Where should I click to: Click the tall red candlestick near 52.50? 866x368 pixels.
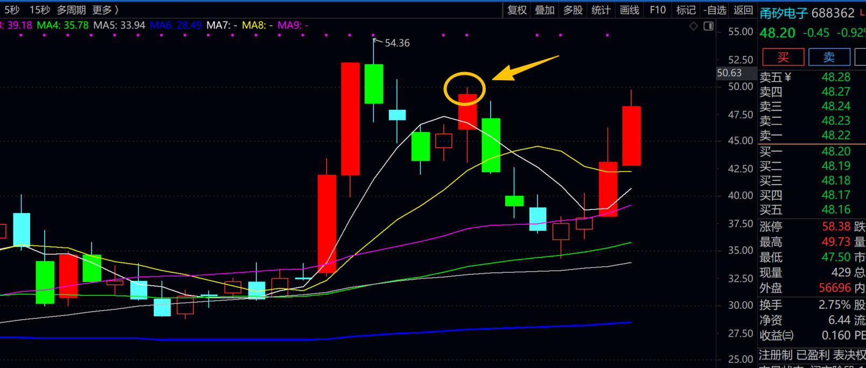point(350,118)
